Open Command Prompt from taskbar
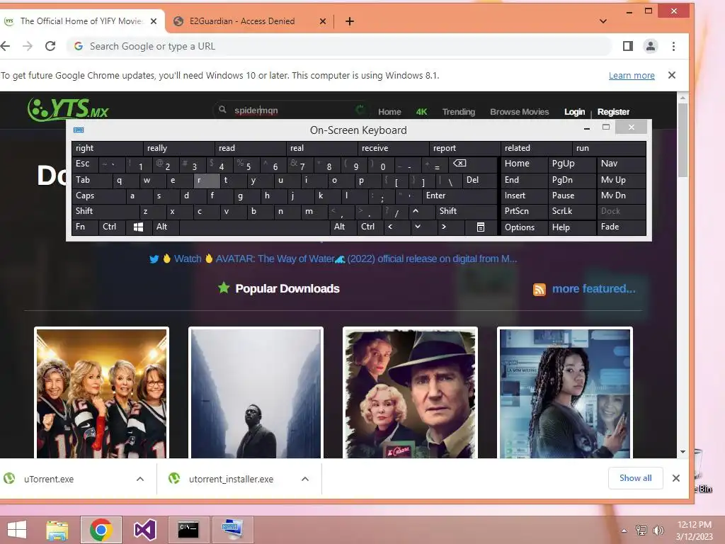Screen dimensions: 725x544 pyautogui.click(x=188, y=530)
